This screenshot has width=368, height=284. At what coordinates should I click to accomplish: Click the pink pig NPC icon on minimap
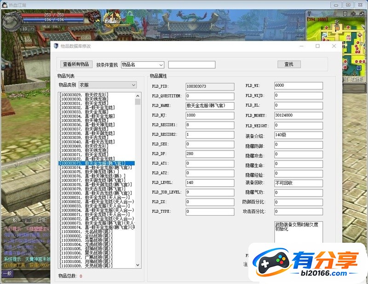pyautogui.click(x=348, y=38)
